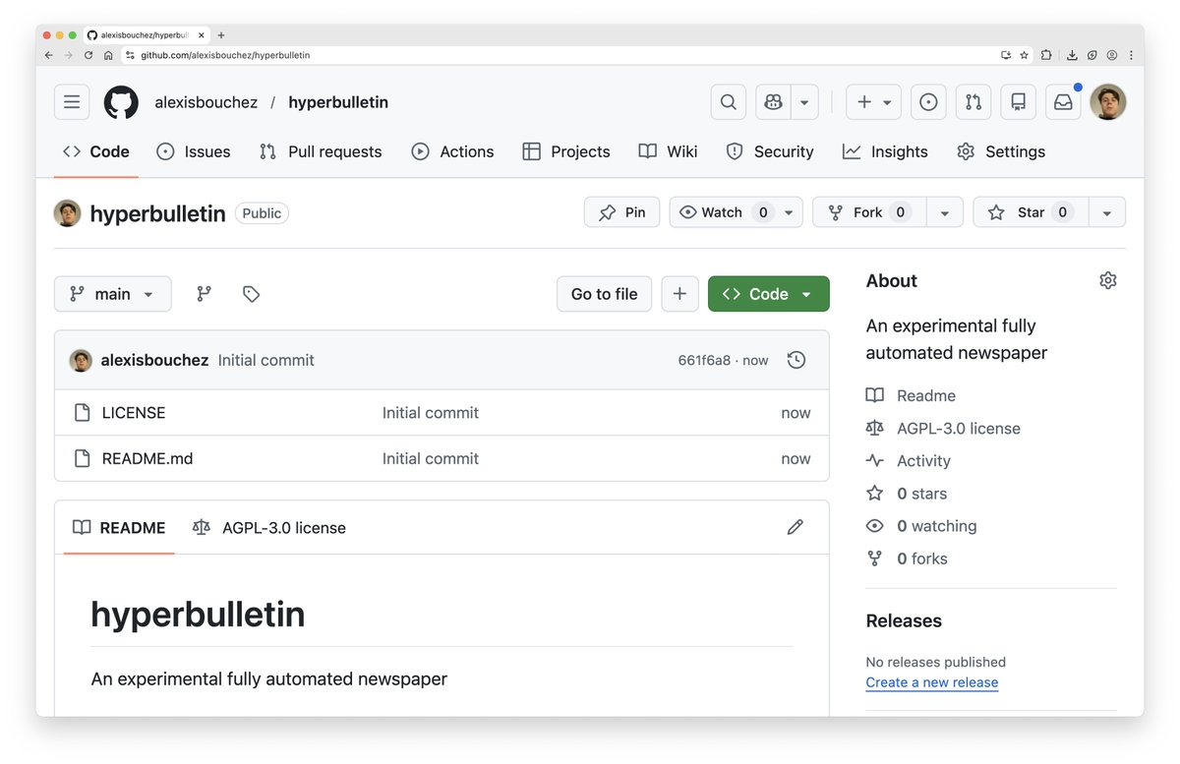
Task: Open LICENSE row Initial commit message
Action: 431,413
